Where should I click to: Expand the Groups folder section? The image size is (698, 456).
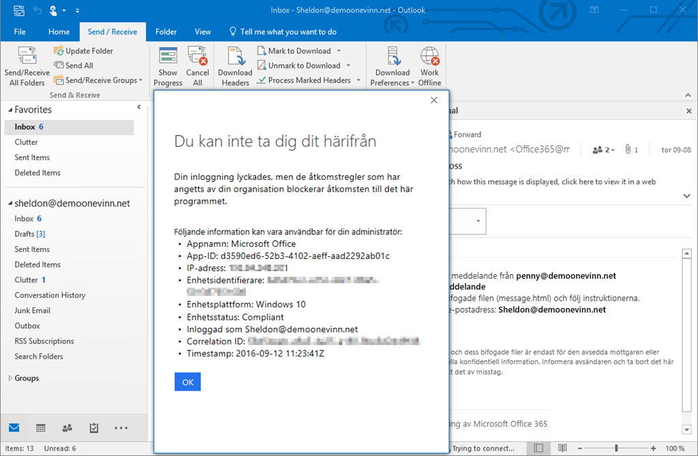10,378
